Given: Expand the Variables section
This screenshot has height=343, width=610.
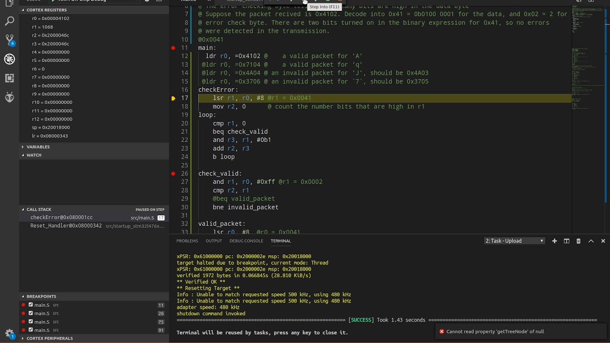Looking at the screenshot, I should [94, 147].
